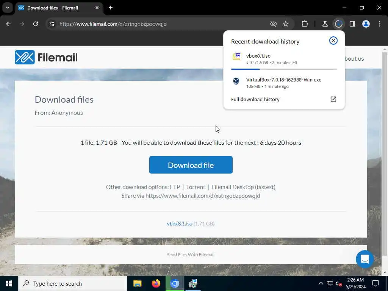Show hidden system tray icons
The width and height of the screenshot is (388, 291).
pos(321,283)
